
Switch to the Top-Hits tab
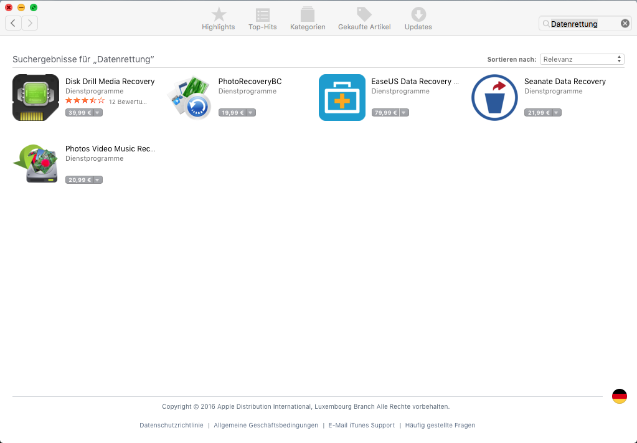pos(262,19)
